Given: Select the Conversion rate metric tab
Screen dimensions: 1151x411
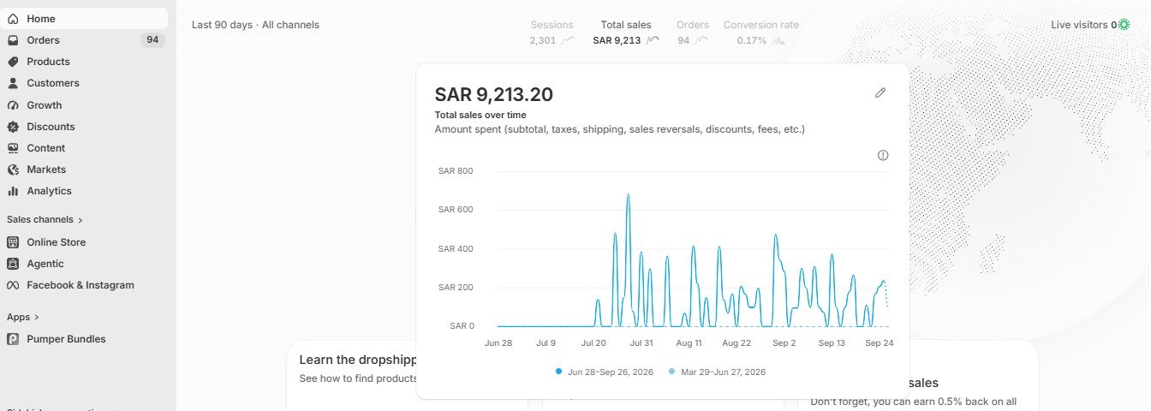Looking at the screenshot, I should [x=761, y=33].
